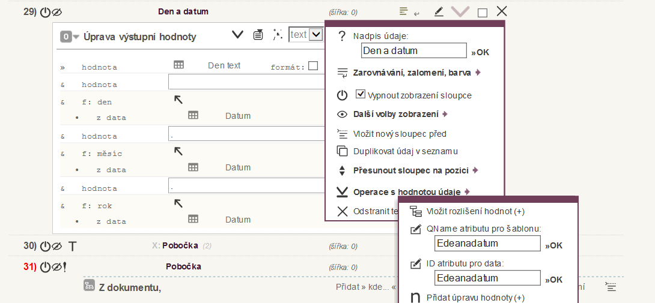655x303 pixels.
Task: Click the table icon next to 'Den text'
Action: coord(178,65)
